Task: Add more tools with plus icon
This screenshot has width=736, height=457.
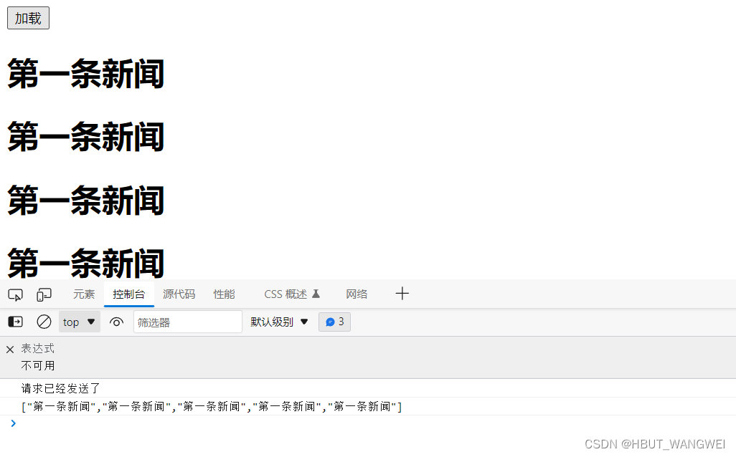Action: [x=402, y=294]
